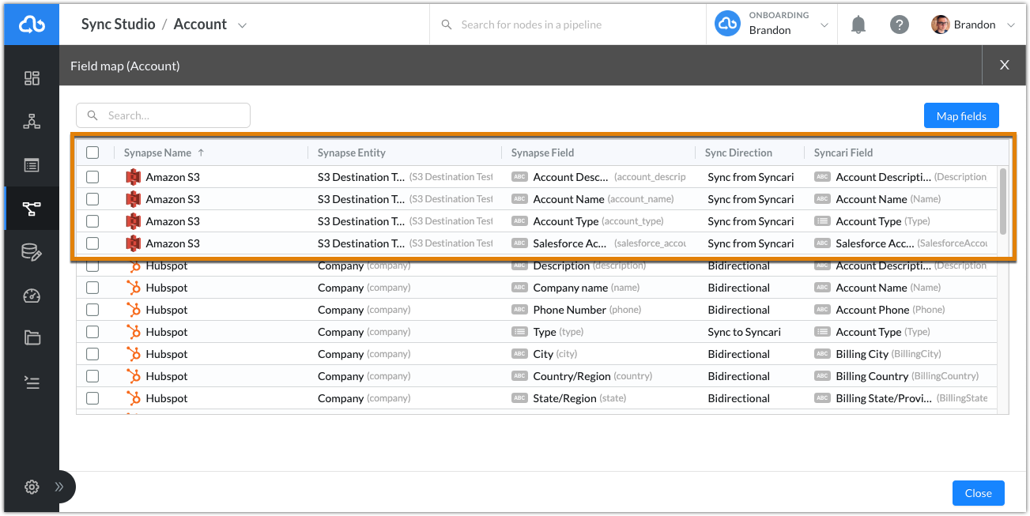
Task: Close the Field map panel with X
Action: pyautogui.click(x=1005, y=65)
